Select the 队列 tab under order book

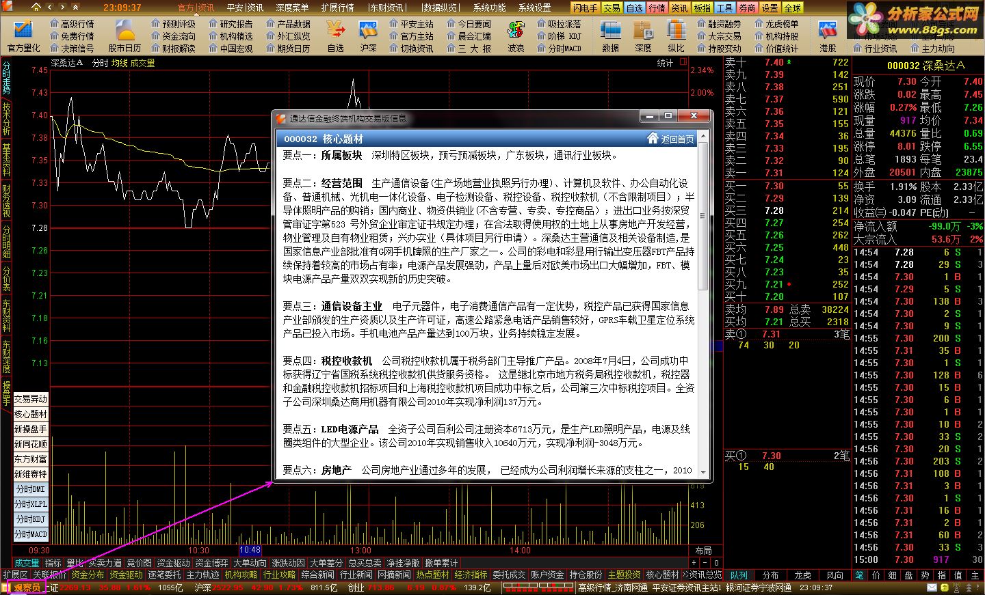coord(738,575)
